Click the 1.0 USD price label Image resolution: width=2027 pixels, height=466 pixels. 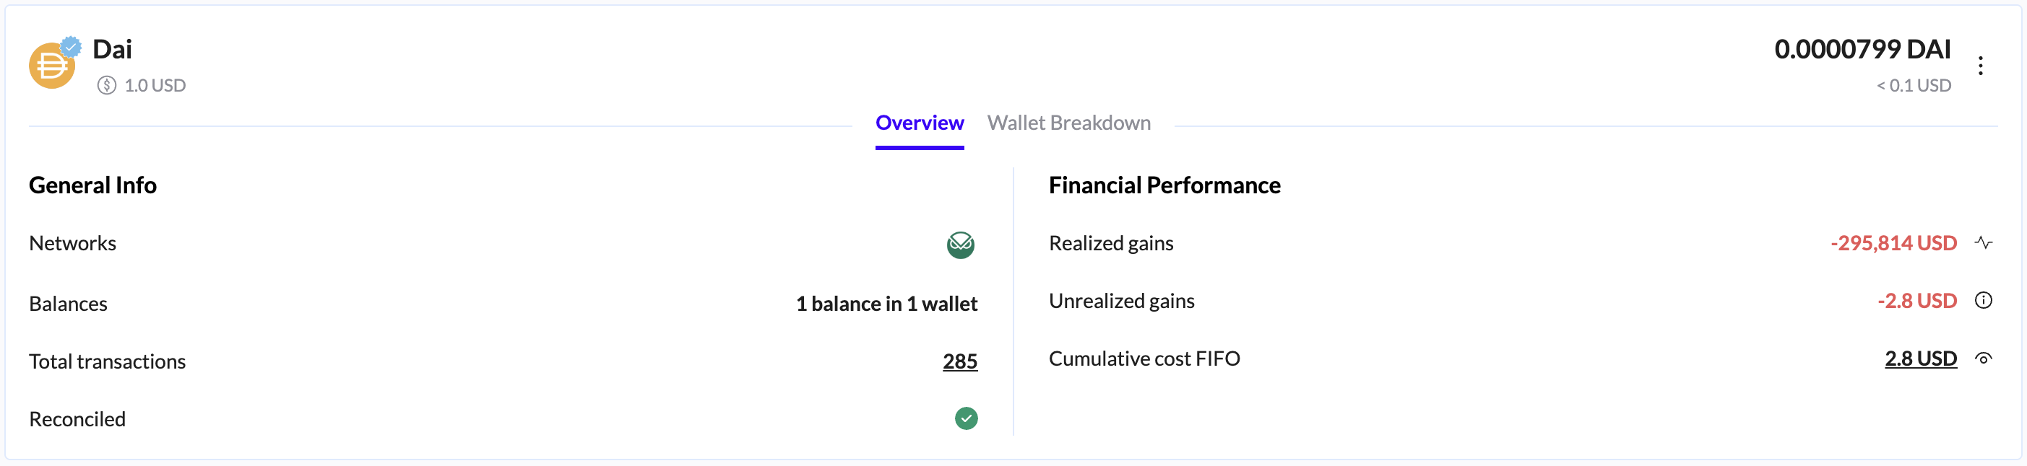click(155, 86)
